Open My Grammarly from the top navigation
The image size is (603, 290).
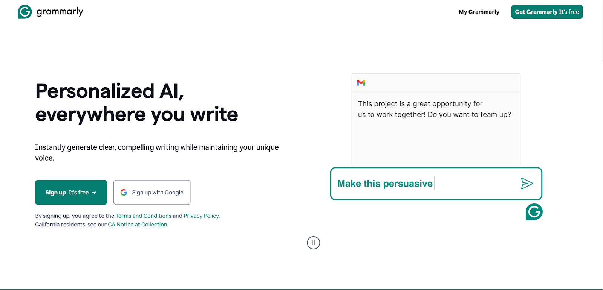479,12
